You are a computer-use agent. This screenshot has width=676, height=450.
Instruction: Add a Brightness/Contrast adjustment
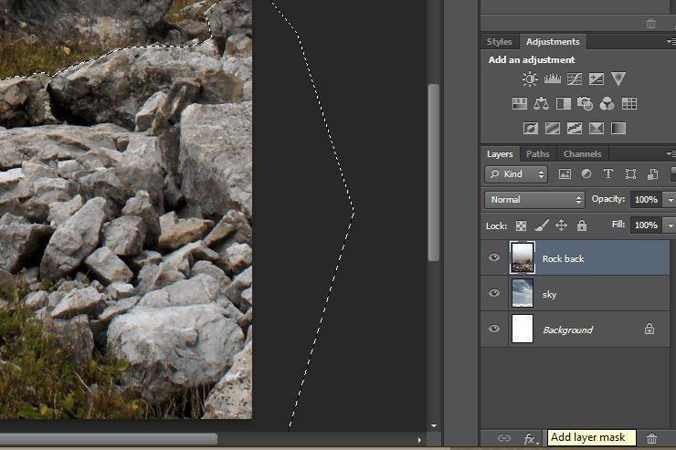(530, 79)
